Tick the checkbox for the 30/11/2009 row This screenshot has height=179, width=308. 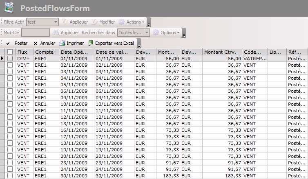(x=10, y=176)
